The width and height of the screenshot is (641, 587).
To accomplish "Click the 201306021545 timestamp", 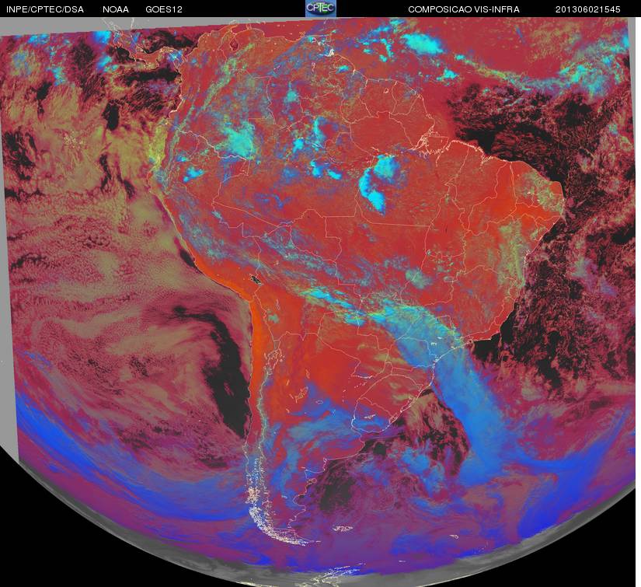I will point(588,9).
